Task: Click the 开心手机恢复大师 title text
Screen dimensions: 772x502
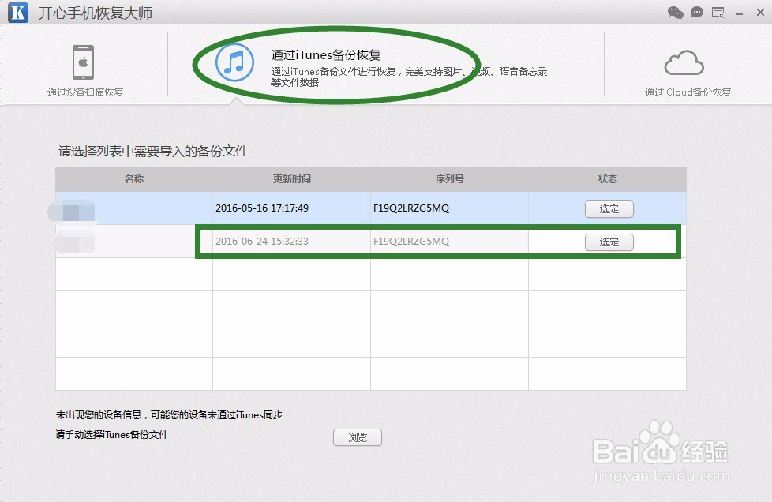Action: click(96, 13)
